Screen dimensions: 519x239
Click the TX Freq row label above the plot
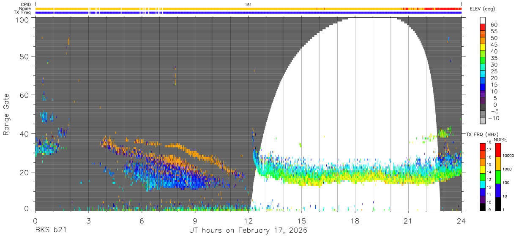click(22, 12)
